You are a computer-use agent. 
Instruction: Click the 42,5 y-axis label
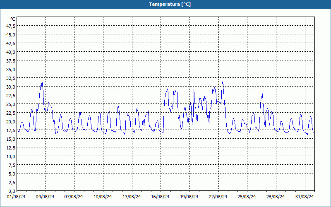[11, 43]
